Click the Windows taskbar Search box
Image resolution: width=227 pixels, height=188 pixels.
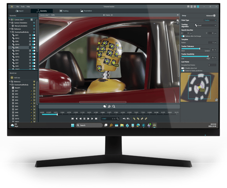89,125
